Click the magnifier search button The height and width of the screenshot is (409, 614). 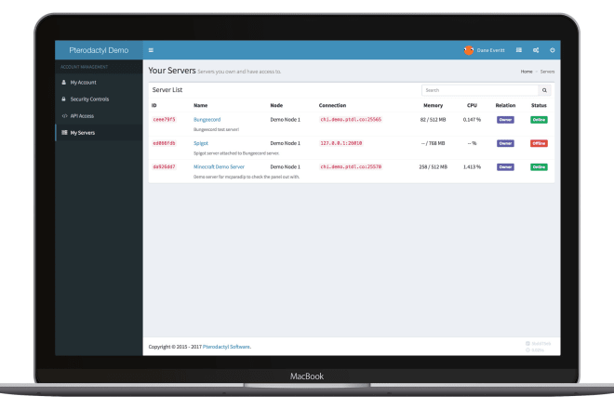[x=544, y=90]
